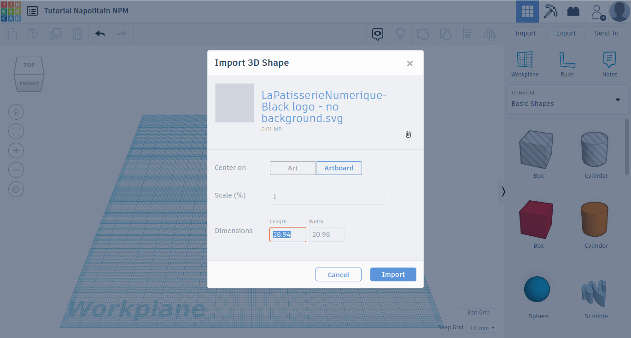Click the Delete trash icon in toolbar
This screenshot has width=631, height=338.
point(77,34)
